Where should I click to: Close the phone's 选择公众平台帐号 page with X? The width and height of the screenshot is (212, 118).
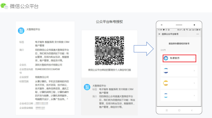pos(159,34)
